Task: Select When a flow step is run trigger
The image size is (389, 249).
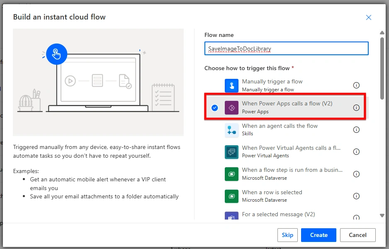Action: coord(286,174)
